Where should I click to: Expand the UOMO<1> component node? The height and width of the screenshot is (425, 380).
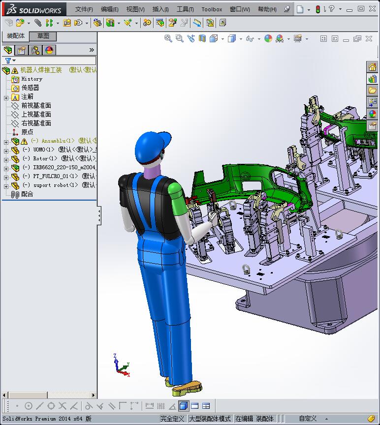pyautogui.click(x=6, y=151)
